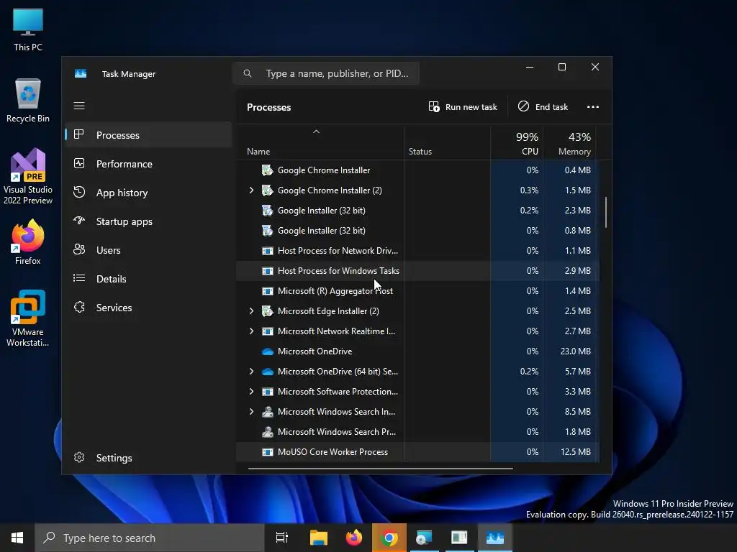
Task: Click the Microsoft Edge Installer (2) icon
Action: pos(268,310)
